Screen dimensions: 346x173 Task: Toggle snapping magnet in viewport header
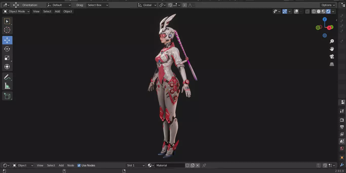point(170,5)
